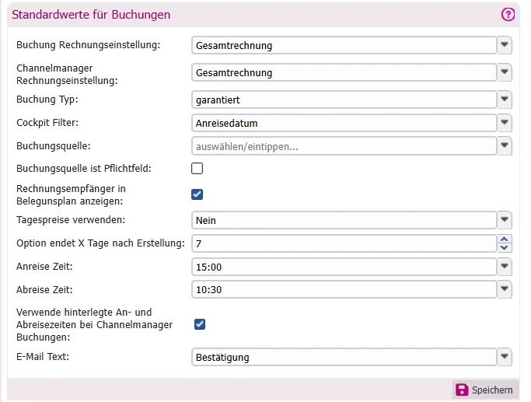Click the Cockpit Filter label
The width and height of the screenshot is (531, 402).
click(47, 123)
